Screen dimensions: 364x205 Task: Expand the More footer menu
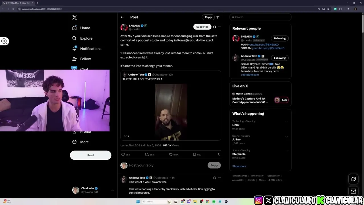pos(262,180)
